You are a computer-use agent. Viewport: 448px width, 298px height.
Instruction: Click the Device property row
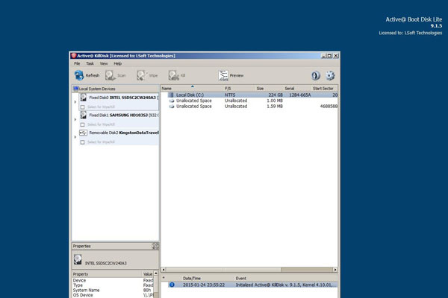coord(113,280)
